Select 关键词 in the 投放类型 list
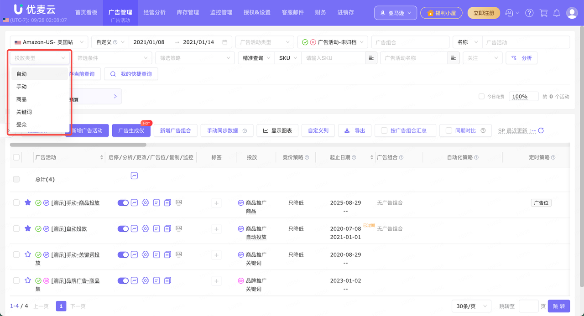The image size is (584, 316). click(40, 112)
